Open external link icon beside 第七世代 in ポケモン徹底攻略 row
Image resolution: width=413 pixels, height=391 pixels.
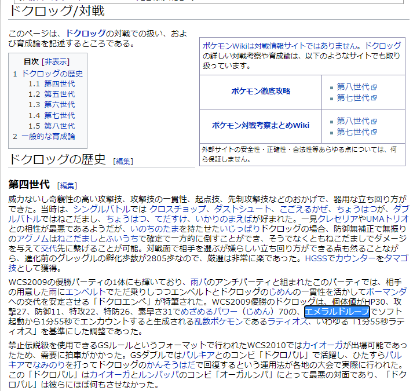pyautogui.click(x=374, y=98)
